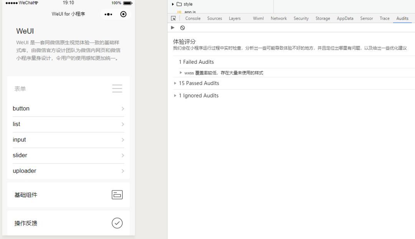The image size is (415, 239).
Task: Tap the uploader row label
Action: pyautogui.click(x=24, y=171)
